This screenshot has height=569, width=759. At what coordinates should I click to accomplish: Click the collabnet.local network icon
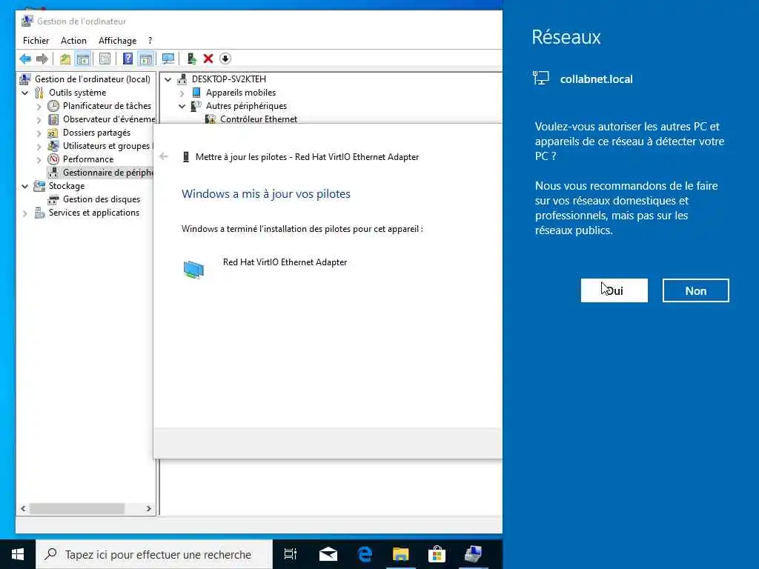tap(540, 78)
